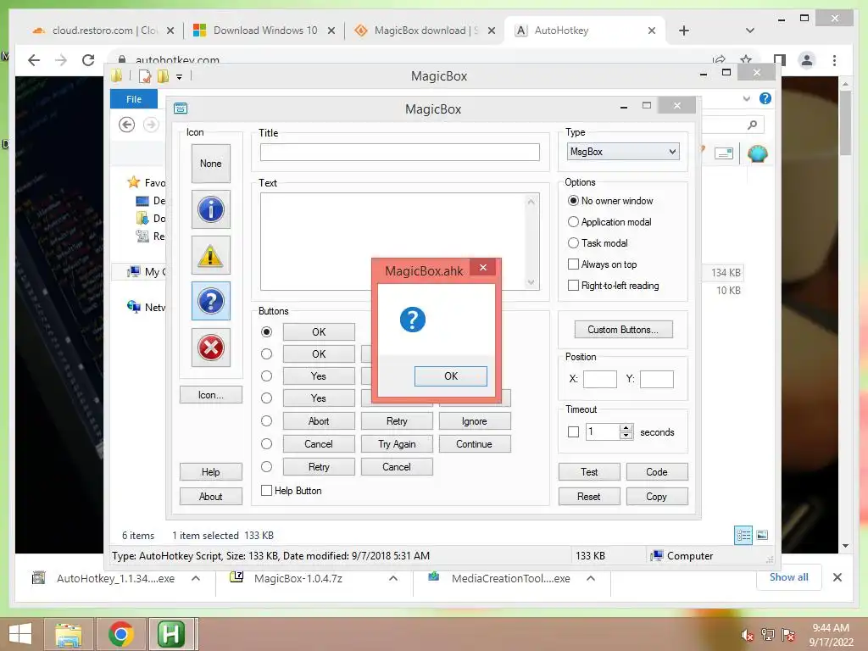Select the question mark icon option

click(x=210, y=301)
